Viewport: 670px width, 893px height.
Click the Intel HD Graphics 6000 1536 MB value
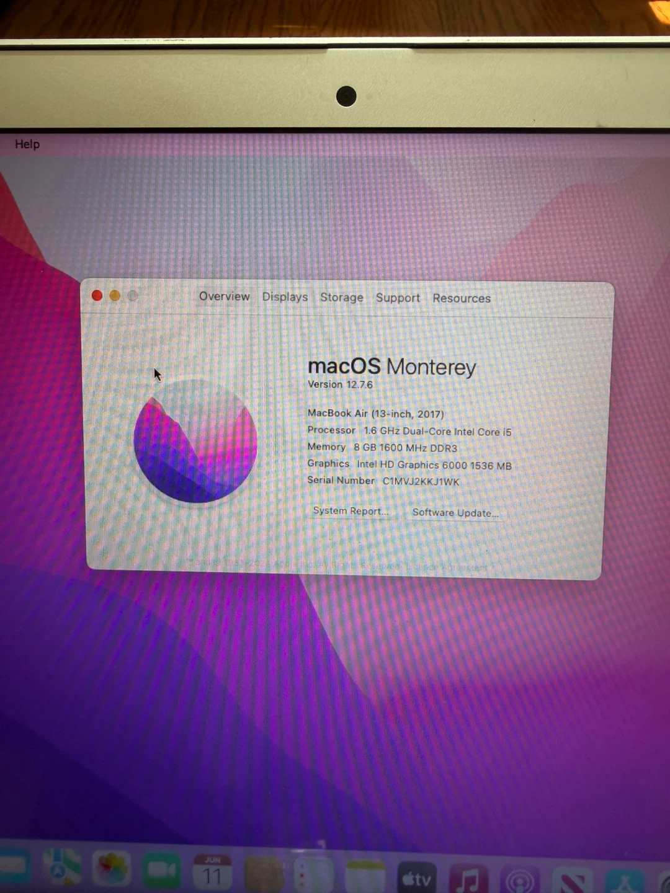(434, 464)
